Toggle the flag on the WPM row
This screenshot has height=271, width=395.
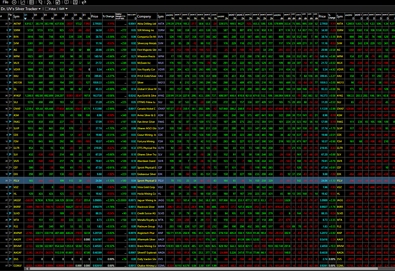pos(10,56)
